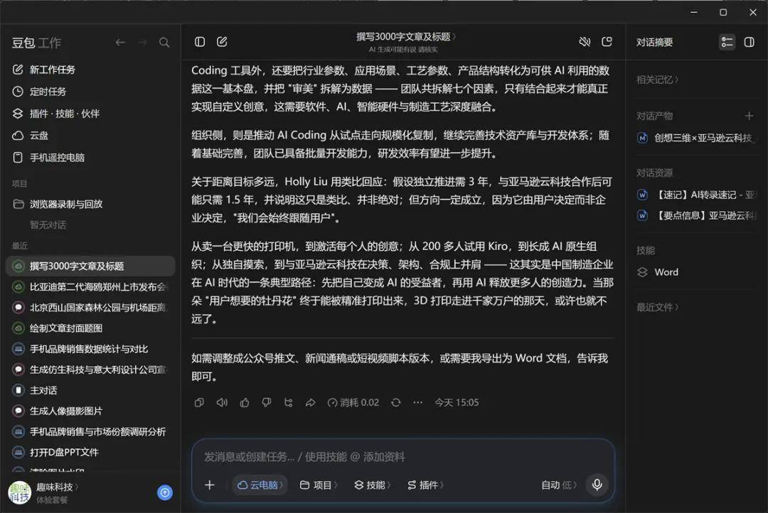The image size is (768, 513).
Task: Add a 对话产物 with the plus icon
Action: point(749,116)
